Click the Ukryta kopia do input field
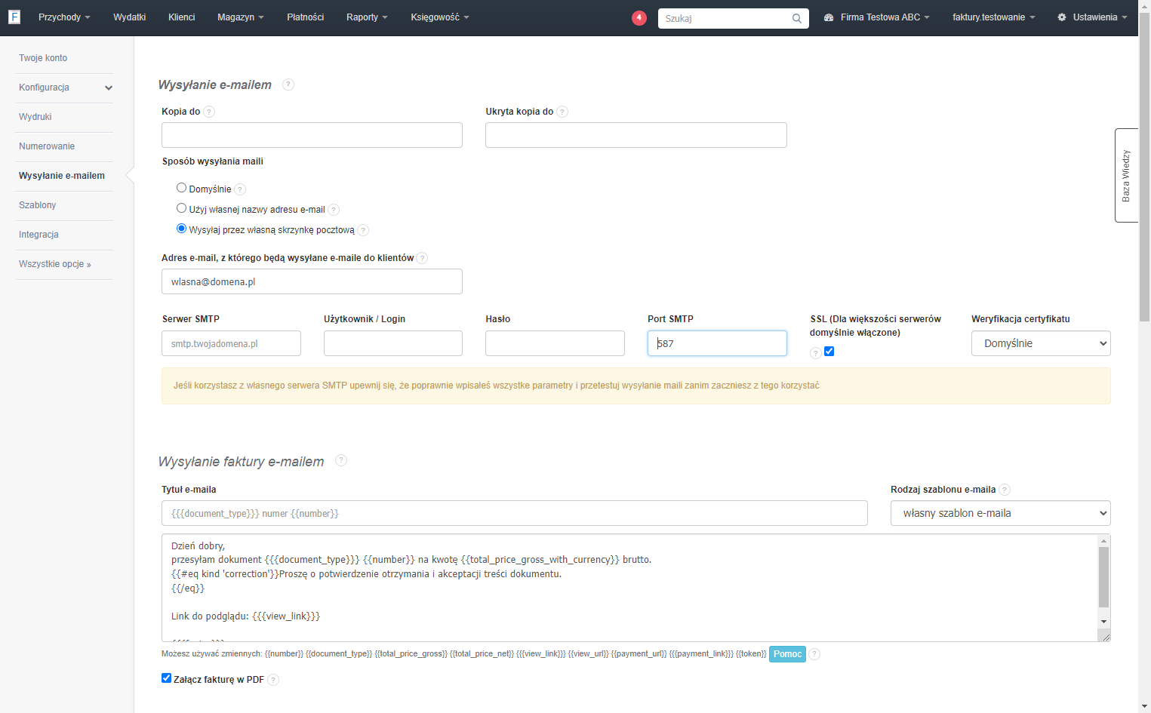 (636, 135)
